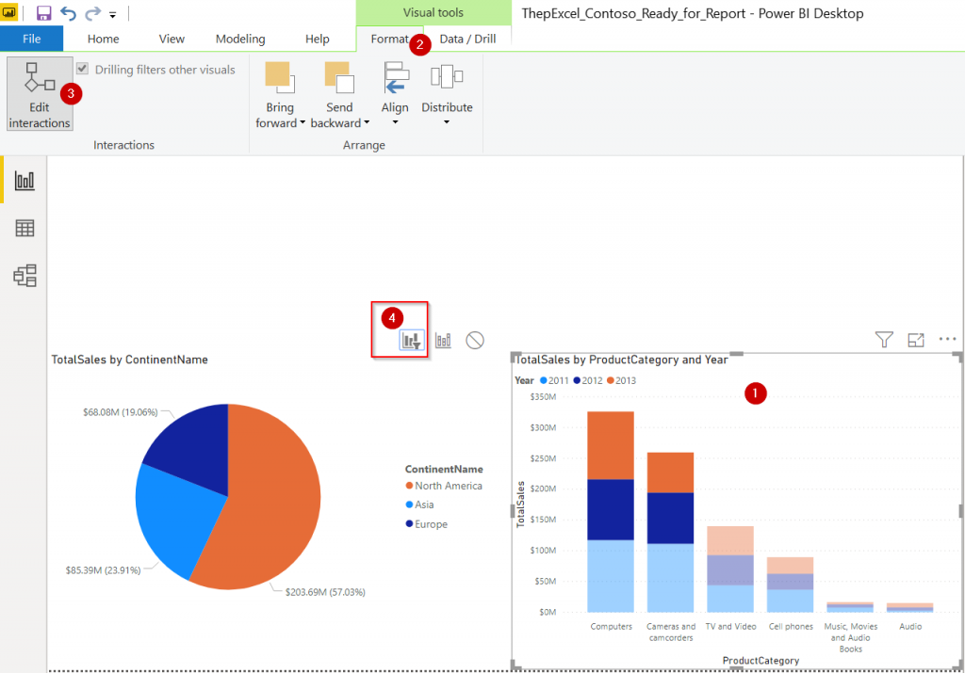Click the Save icon in quick access toolbar

(x=43, y=13)
